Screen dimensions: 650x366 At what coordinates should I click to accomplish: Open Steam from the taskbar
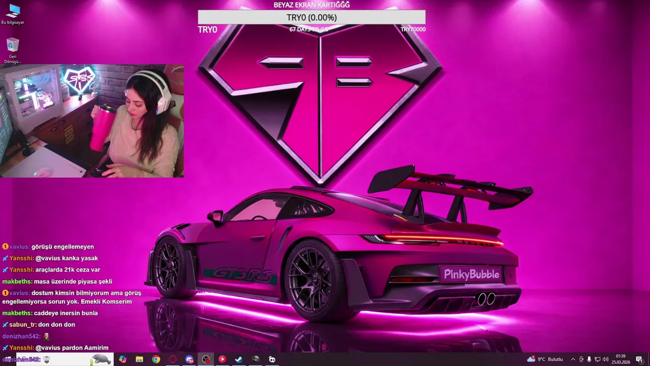(239, 359)
